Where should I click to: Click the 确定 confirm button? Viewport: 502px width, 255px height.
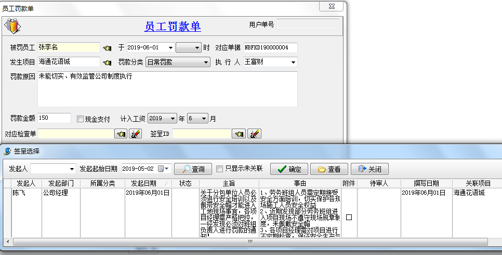(x=289, y=169)
